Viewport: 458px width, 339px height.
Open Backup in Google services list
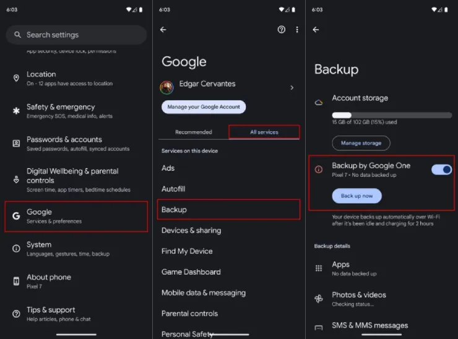(228, 210)
